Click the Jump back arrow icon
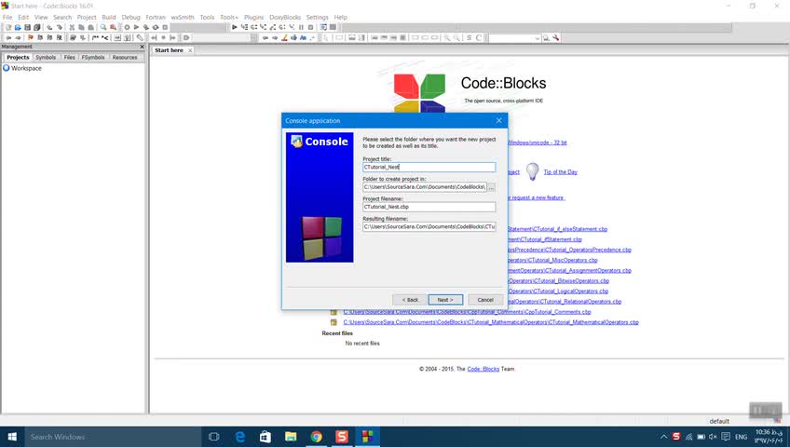This screenshot has width=790, height=447. [x=8, y=38]
